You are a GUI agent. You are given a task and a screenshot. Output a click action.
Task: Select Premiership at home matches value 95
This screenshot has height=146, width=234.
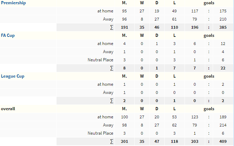(124, 11)
